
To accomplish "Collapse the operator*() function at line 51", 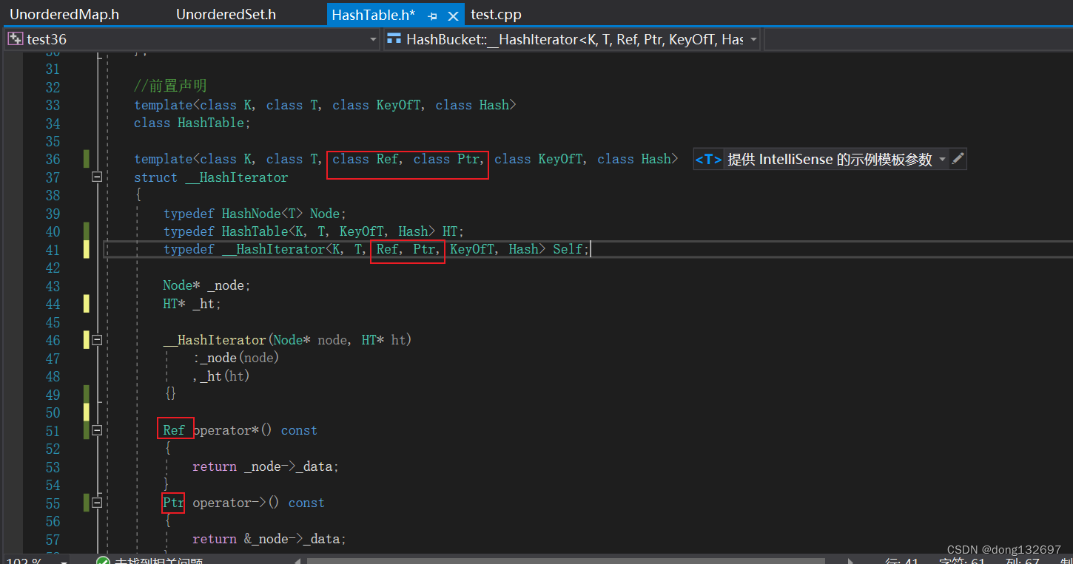I will 96,430.
